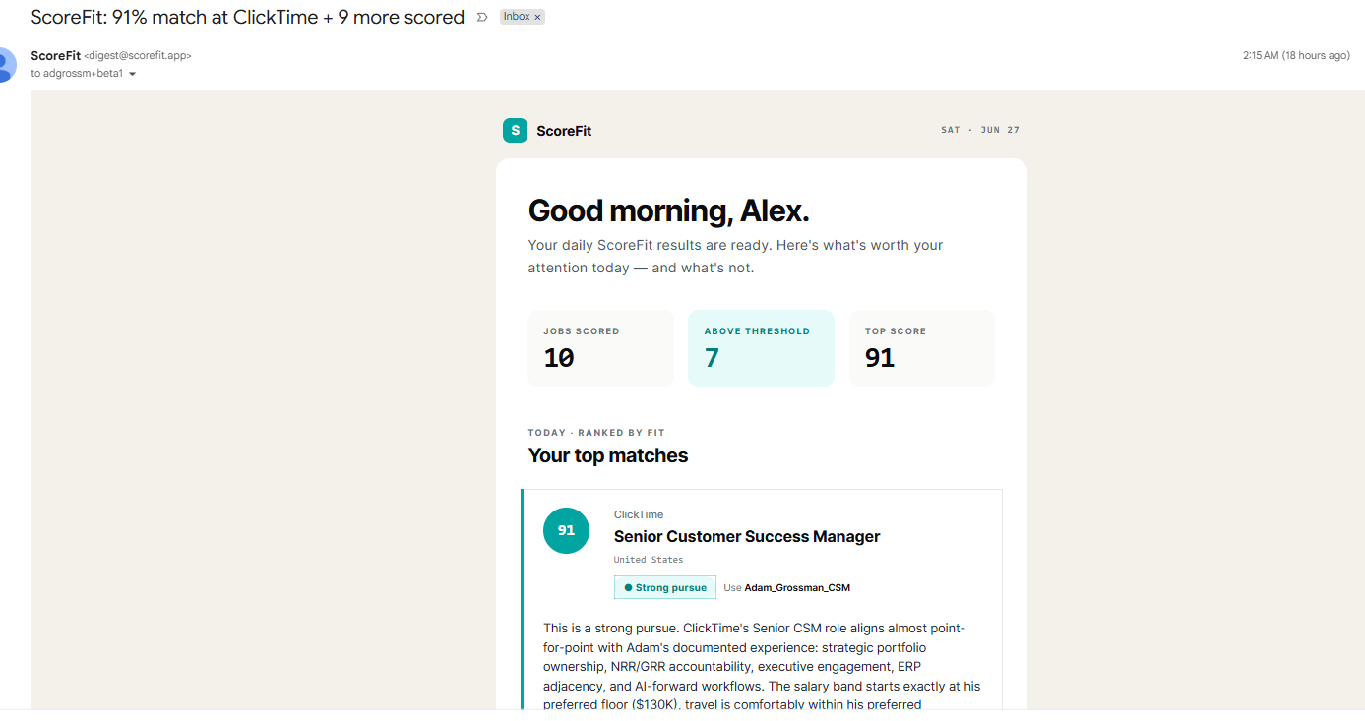Click the Adam_Grossman_CSM resume name
1365x721 pixels.
tap(797, 588)
